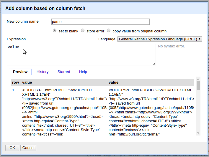Click the expression box resize handle
This screenshot has height=157, width=209.
click(154, 64)
